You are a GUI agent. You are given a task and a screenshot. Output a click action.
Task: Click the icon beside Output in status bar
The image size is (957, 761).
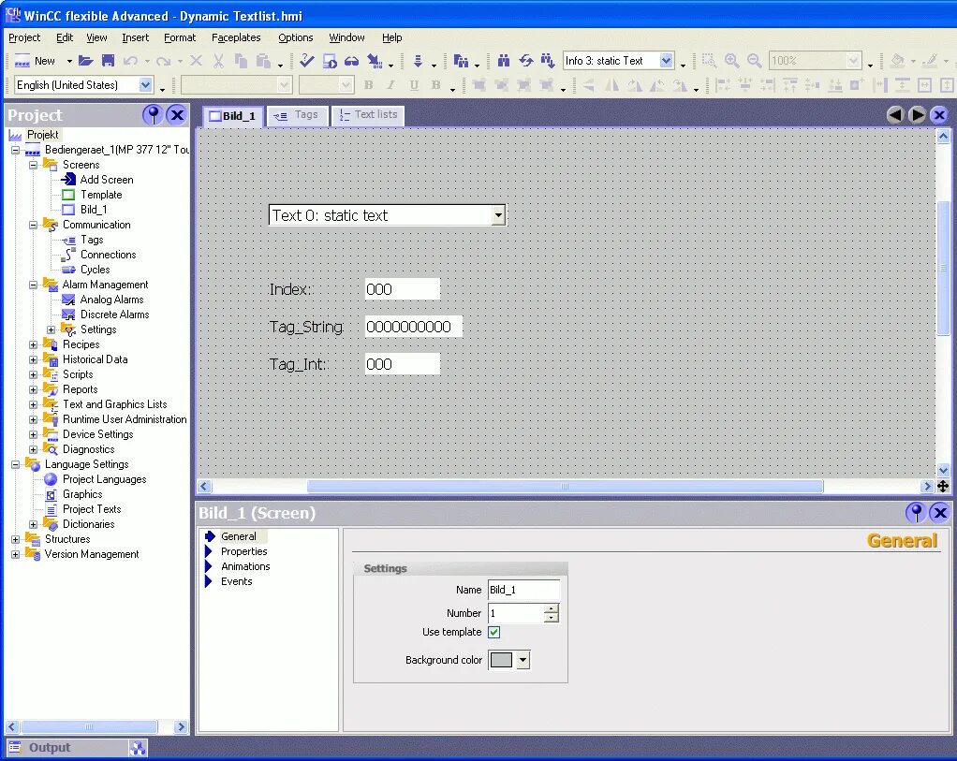pyautogui.click(x=139, y=748)
